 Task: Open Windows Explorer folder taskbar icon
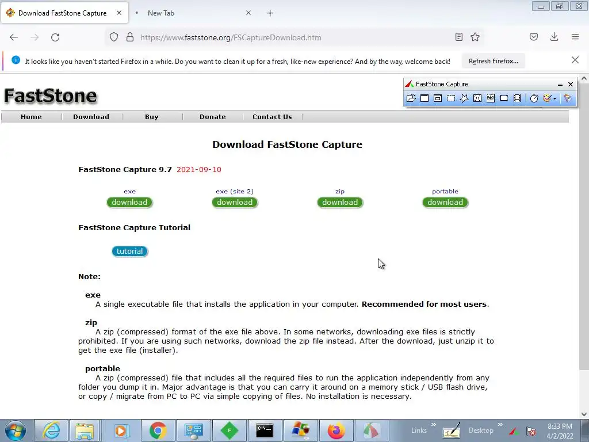[85, 430]
